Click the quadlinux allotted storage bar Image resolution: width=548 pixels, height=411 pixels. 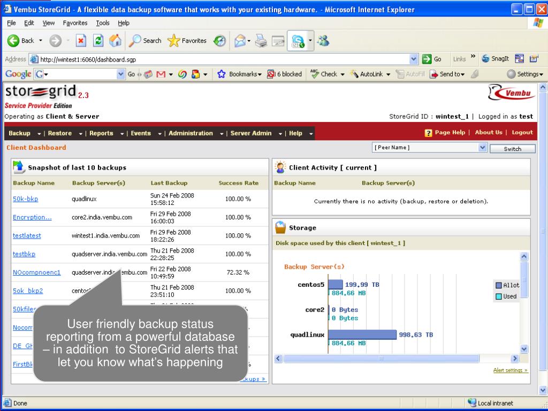tap(362, 335)
